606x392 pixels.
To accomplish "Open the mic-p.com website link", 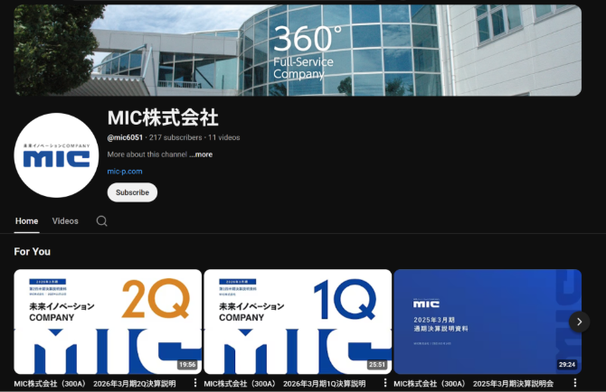I will (125, 172).
